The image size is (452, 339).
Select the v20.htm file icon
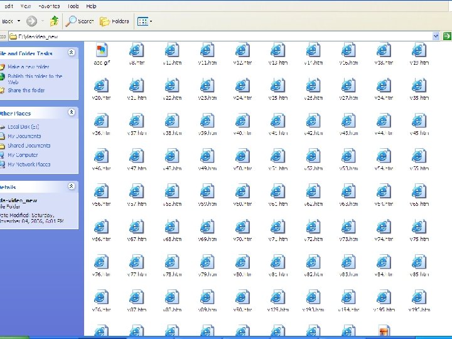click(101, 86)
